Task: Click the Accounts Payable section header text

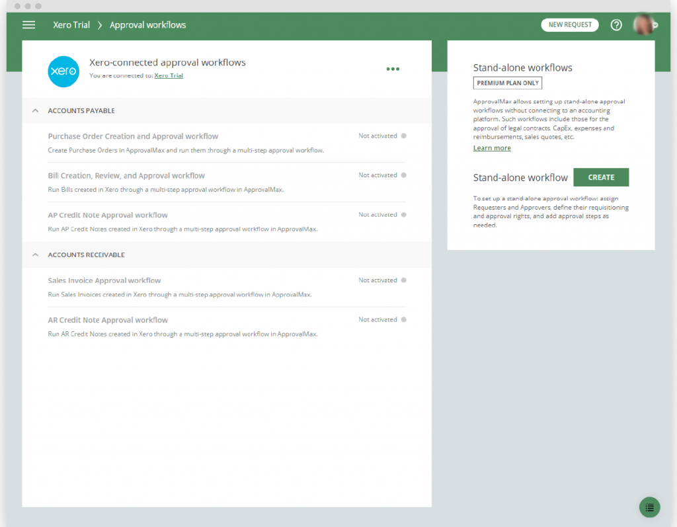Action: click(x=81, y=111)
